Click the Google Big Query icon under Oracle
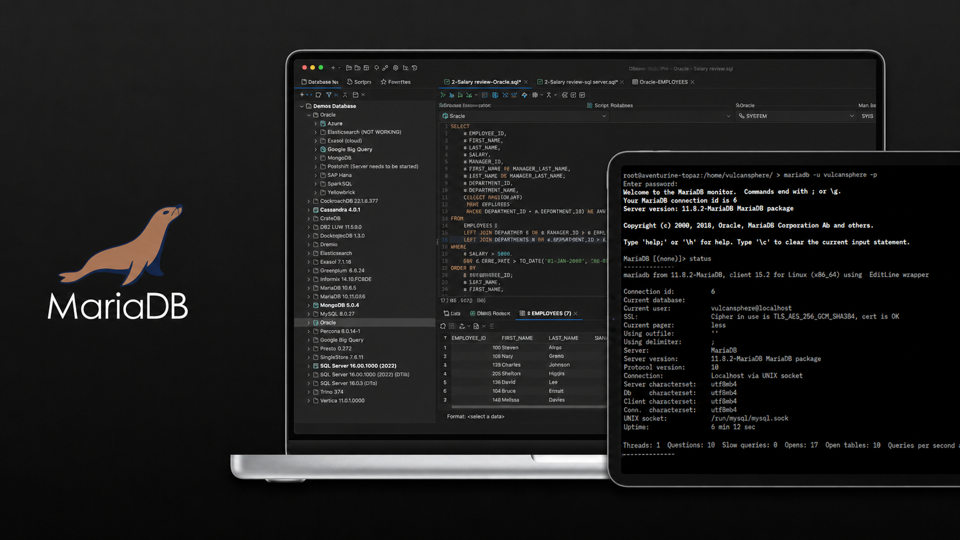The image size is (960, 540). pos(323,149)
